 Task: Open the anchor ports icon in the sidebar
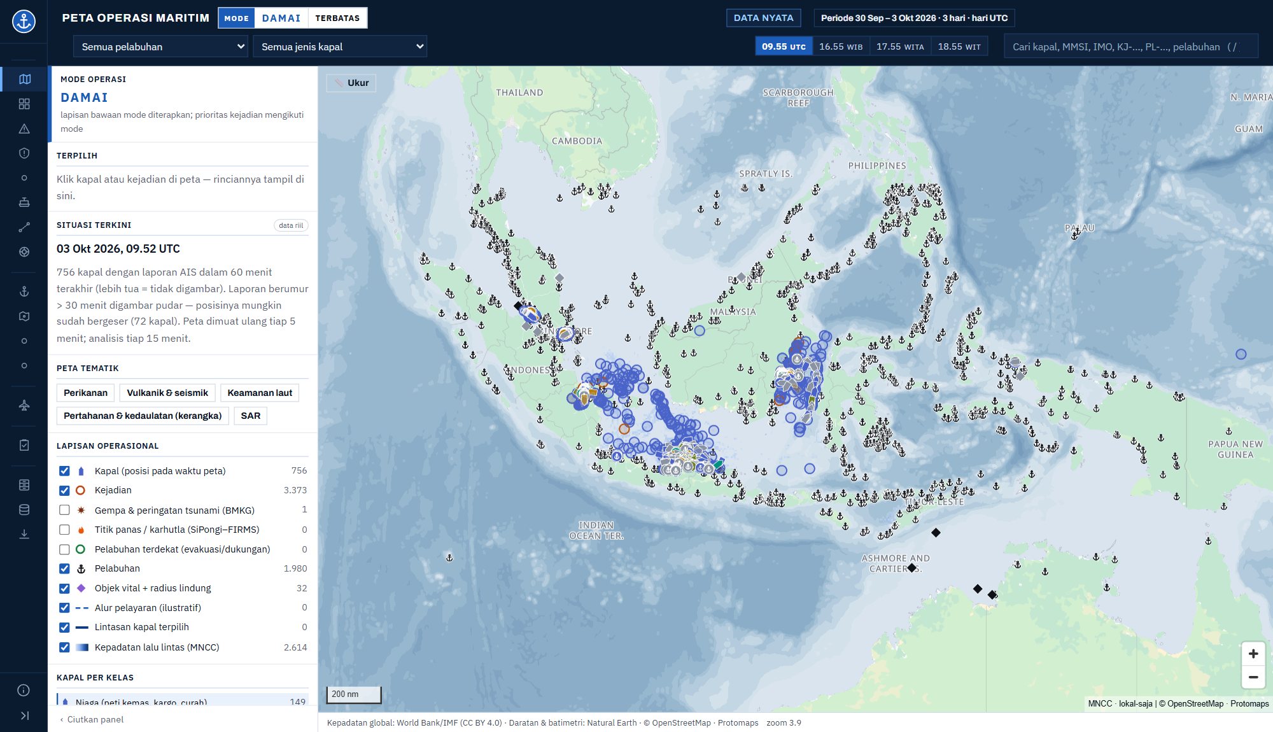[24, 292]
